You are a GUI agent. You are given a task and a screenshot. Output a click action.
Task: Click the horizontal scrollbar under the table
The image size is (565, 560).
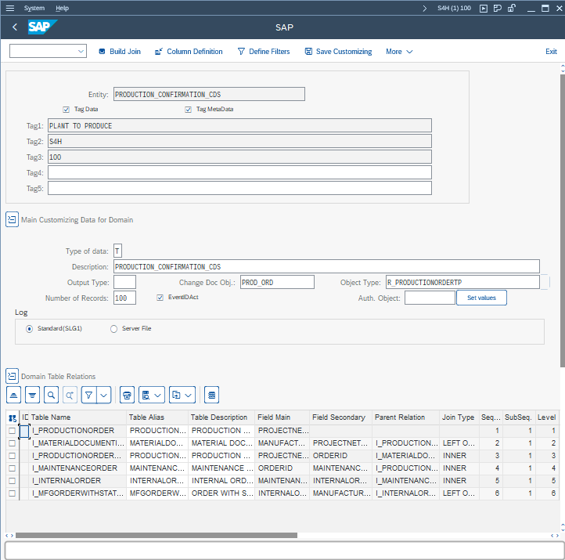coord(157,535)
